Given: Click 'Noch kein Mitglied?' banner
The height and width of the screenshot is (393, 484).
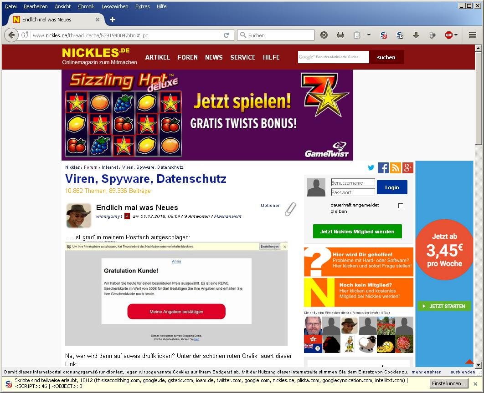Looking at the screenshot, I should 358,292.
